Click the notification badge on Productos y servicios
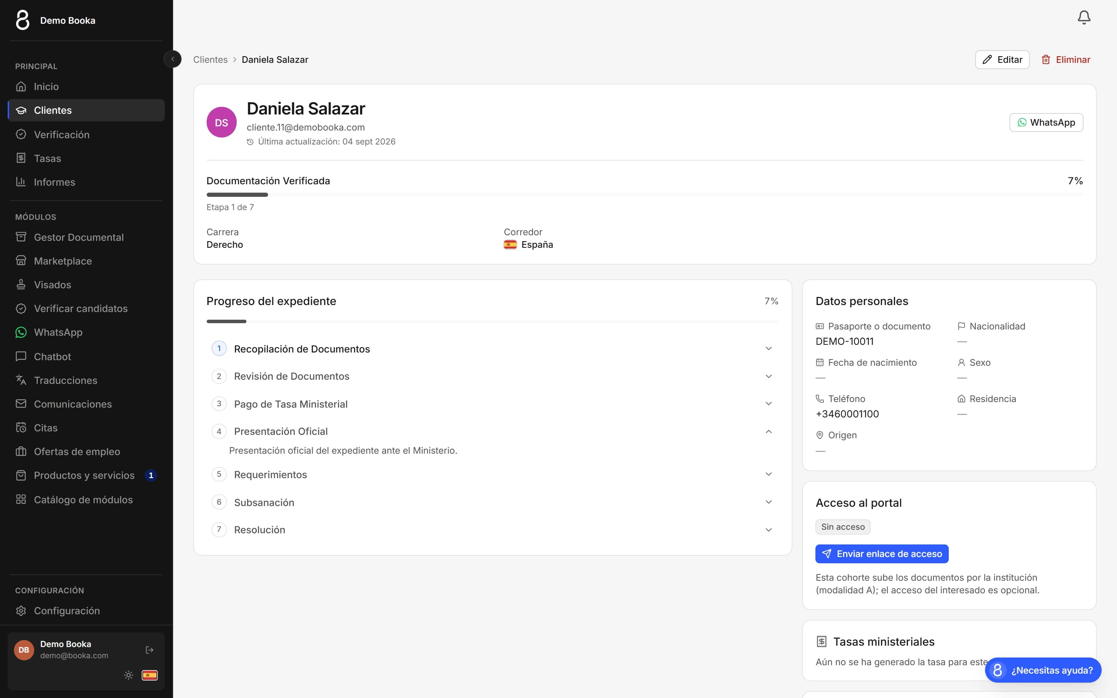 point(150,475)
